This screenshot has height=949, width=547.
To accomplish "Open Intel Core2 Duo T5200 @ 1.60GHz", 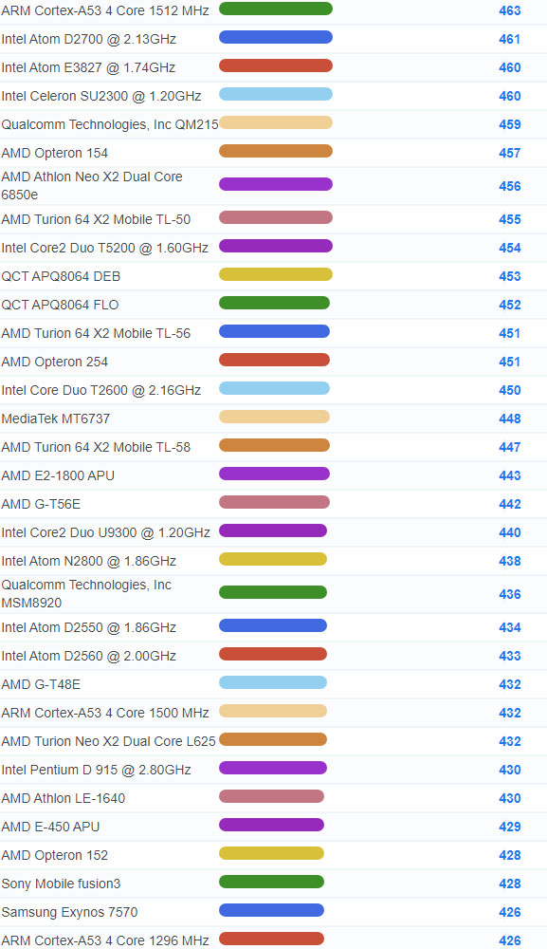I will [105, 248].
